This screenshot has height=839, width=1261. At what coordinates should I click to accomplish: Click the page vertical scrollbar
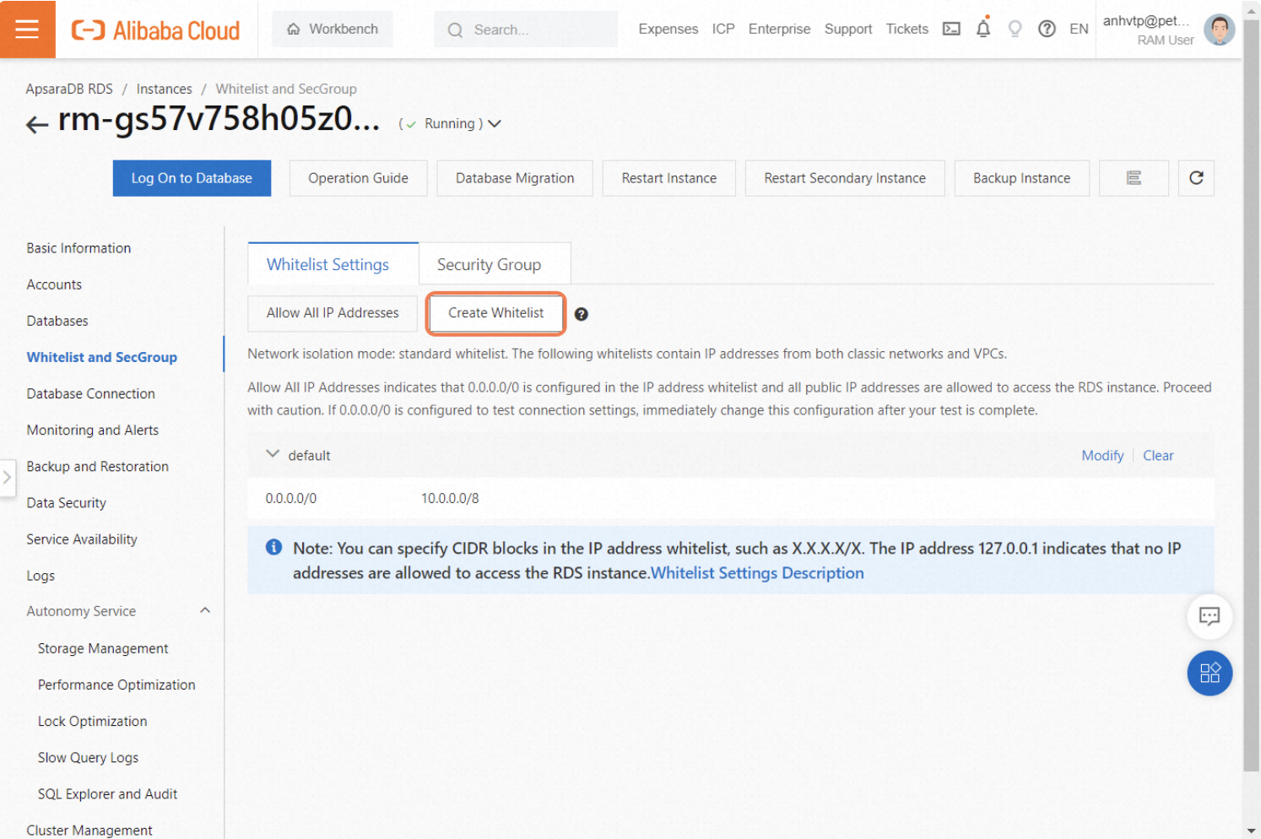(x=1251, y=395)
